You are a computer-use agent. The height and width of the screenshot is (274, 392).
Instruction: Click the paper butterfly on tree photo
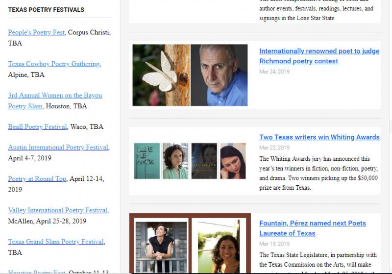(161, 75)
